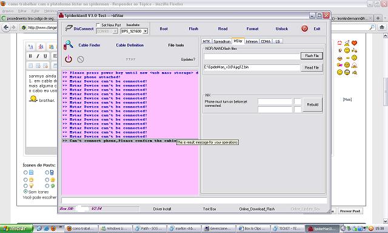Switch to the LG tab
This screenshot has width=388, height=233.
[x=278, y=41]
